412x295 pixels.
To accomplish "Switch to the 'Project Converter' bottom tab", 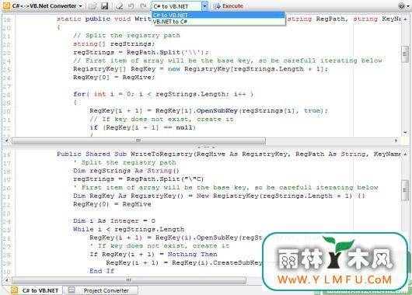I will click(x=102, y=290).
